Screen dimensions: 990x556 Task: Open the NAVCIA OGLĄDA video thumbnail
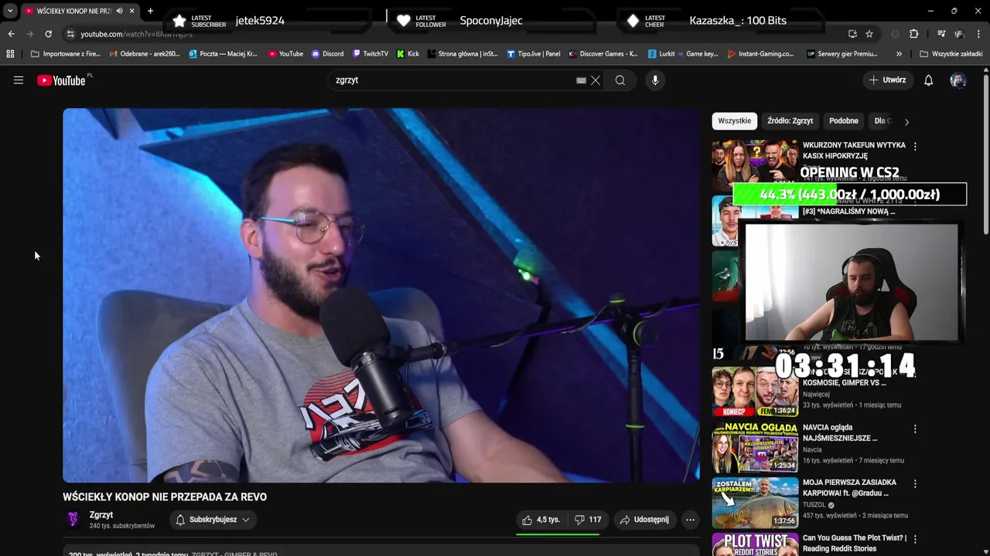[x=755, y=448]
